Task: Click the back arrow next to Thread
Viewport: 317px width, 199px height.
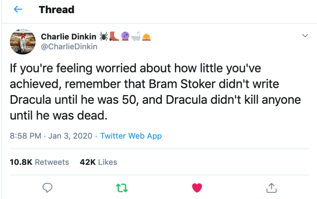Action: [x=18, y=10]
